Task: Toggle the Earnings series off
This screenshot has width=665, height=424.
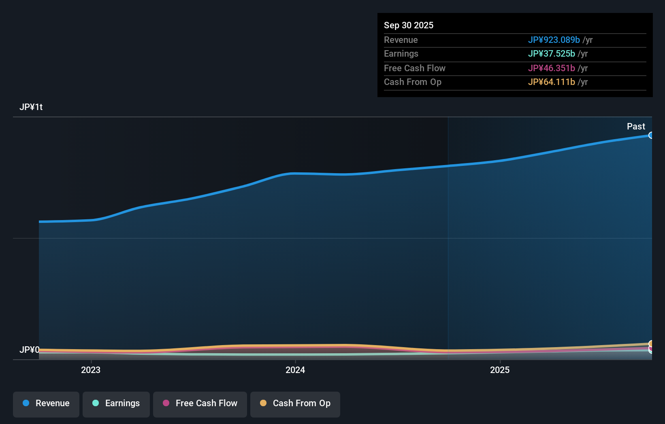Action: (116, 403)
